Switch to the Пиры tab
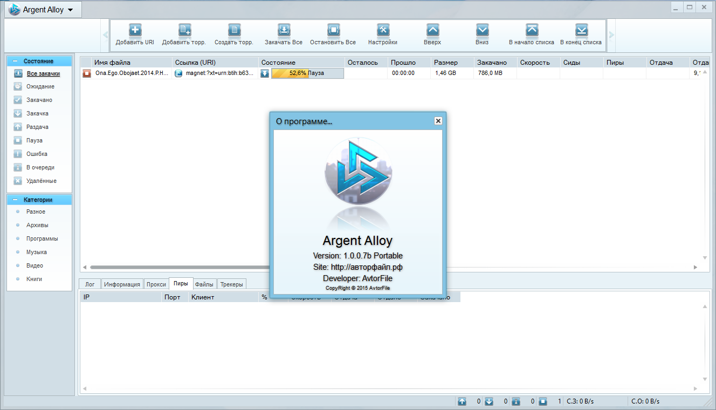The image size is (716, 410). tap(181, 283)
